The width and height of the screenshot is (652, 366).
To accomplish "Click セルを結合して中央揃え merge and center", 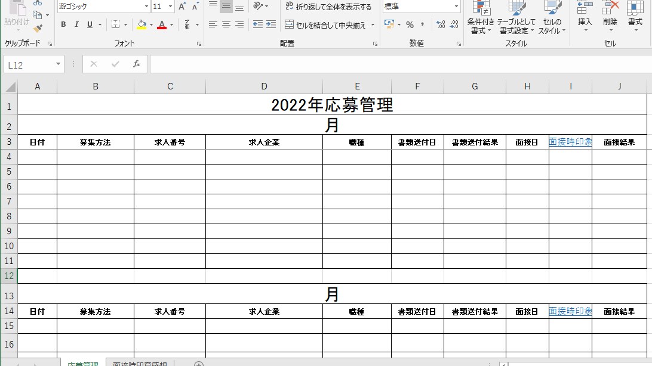I will [325, 24].
